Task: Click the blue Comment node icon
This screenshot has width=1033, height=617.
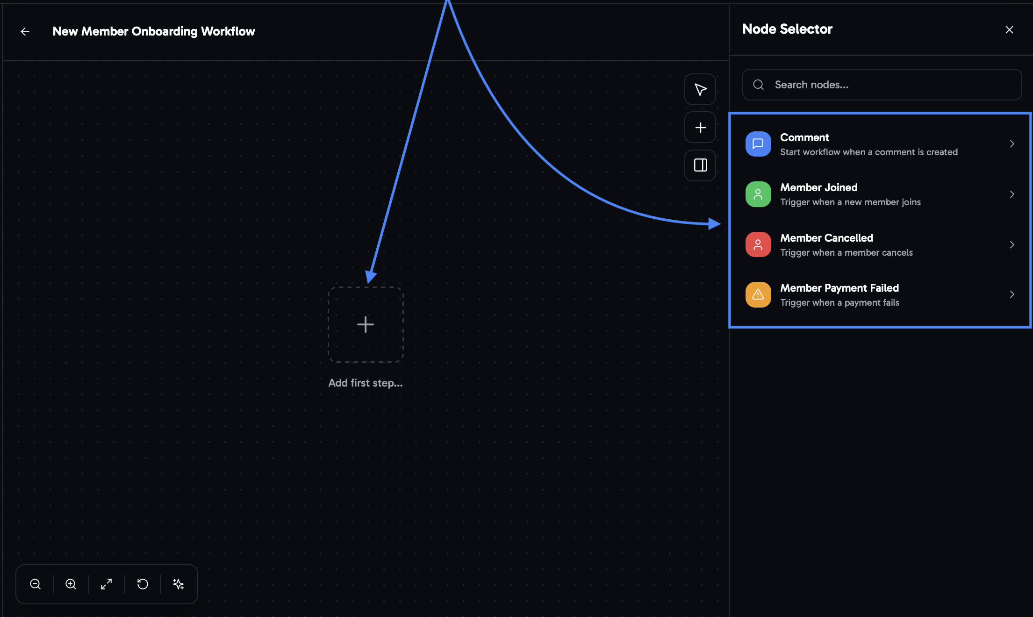Action: 758,144
